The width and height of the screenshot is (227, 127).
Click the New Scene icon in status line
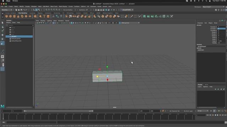point(16,10)
